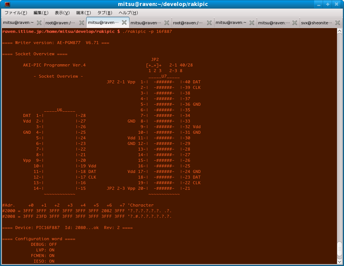Switch to the second root@raven tab
344x266 pixels.
click(x=188, y=23)
